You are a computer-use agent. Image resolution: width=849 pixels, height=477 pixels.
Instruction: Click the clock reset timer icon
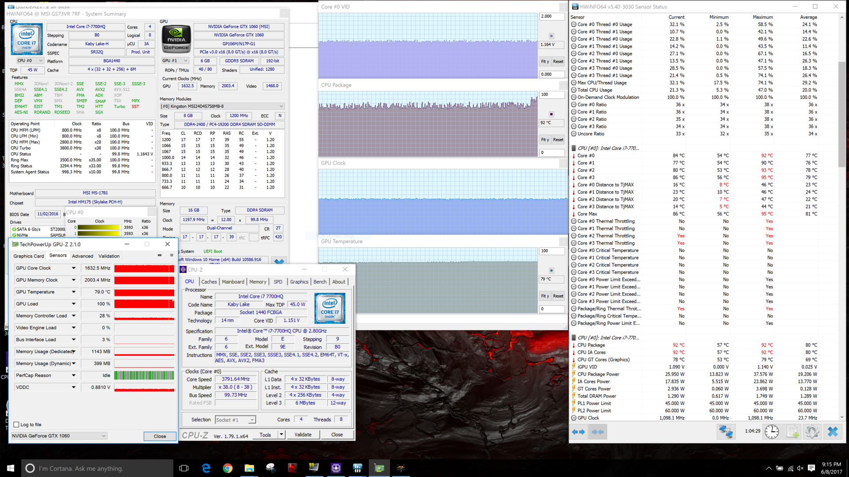pyautogui.click(x=772, y=432)
